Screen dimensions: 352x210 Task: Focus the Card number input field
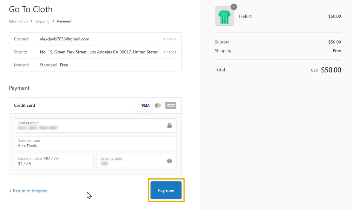(x=95, y=125)
